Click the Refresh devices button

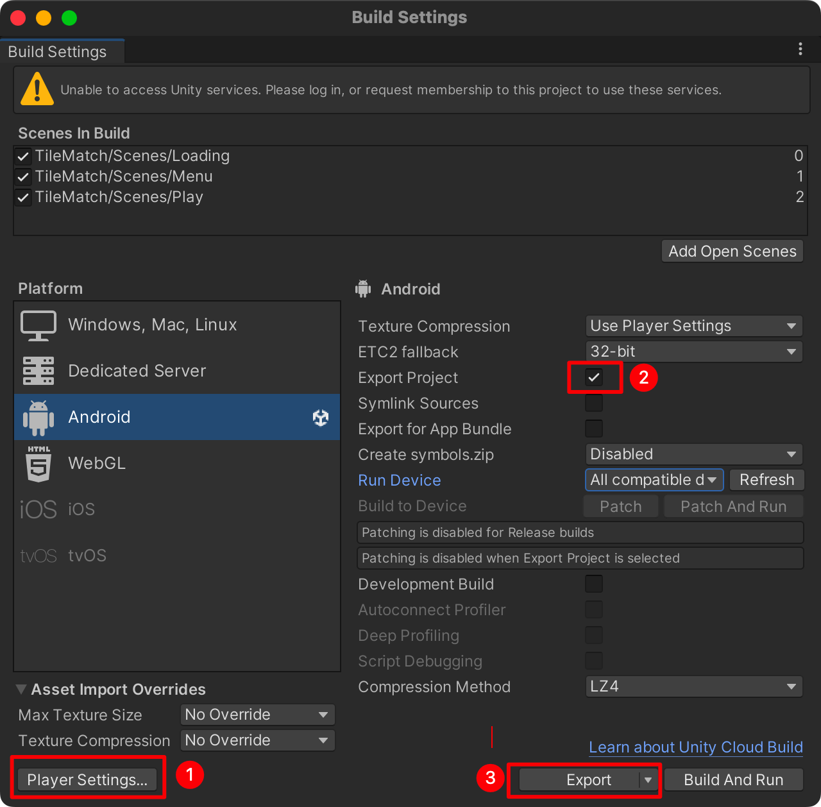(766, 480)
